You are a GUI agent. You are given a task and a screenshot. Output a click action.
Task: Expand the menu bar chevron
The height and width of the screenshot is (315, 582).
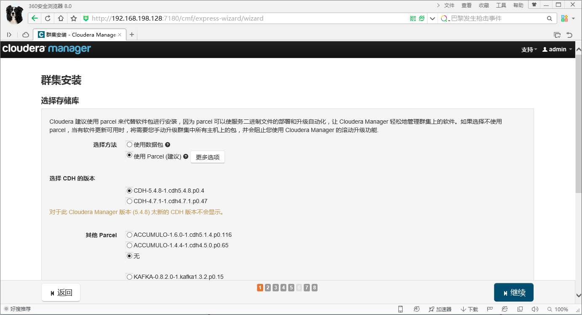pos(438,5)
